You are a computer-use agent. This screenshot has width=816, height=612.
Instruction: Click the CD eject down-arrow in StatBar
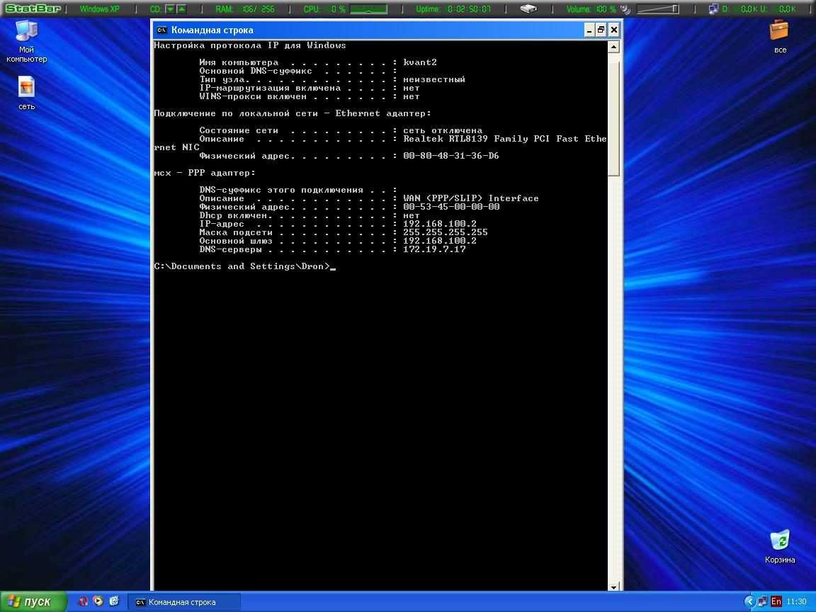170,9
